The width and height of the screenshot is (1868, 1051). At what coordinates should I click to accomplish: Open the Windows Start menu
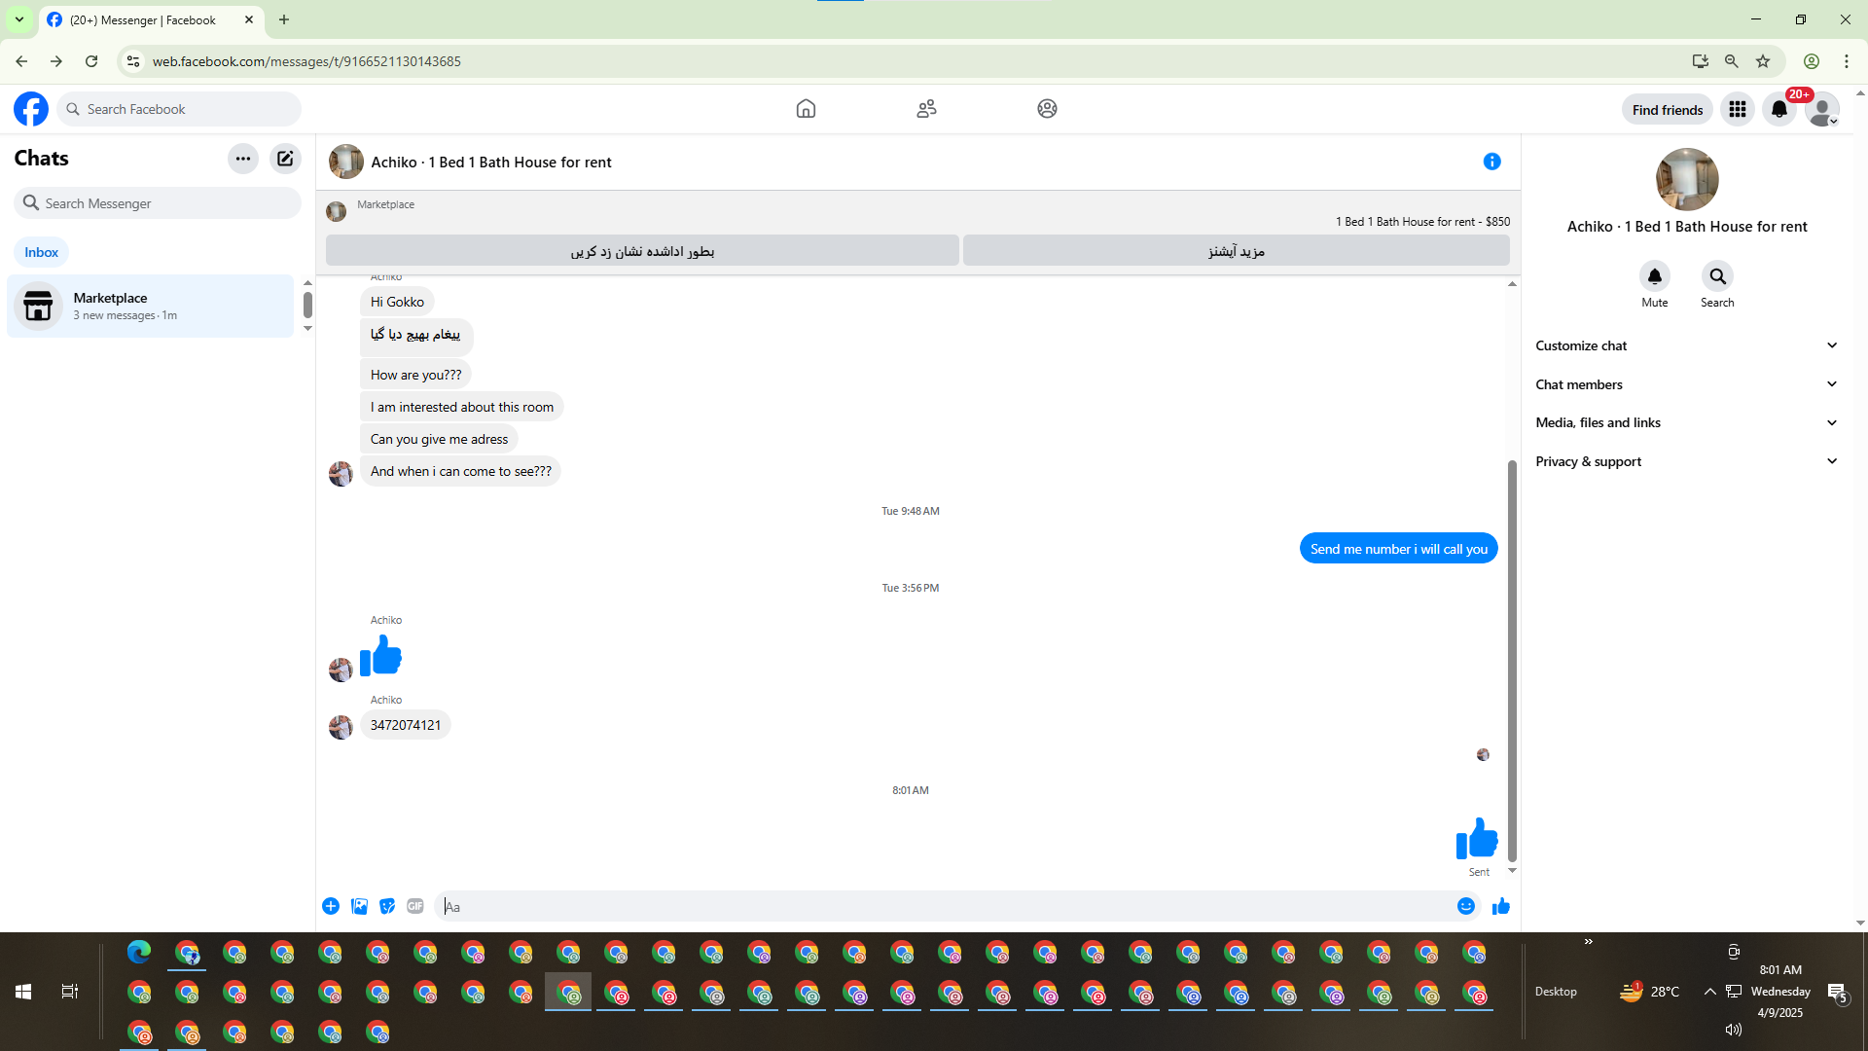point(23,992)
